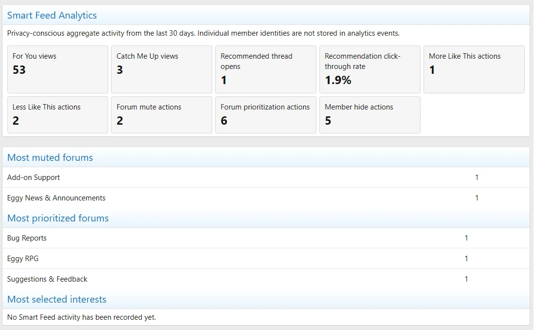The height and width of the screenshot is (330, 536).
Task: Click the Less Like This actions card
Action: [57, 115]
